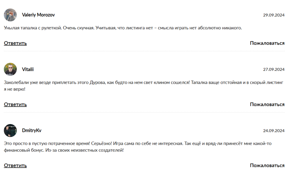Report Vitalii's comment via Пожаловаться
Viewport: 288px width, 172px height.
point(267,104)
